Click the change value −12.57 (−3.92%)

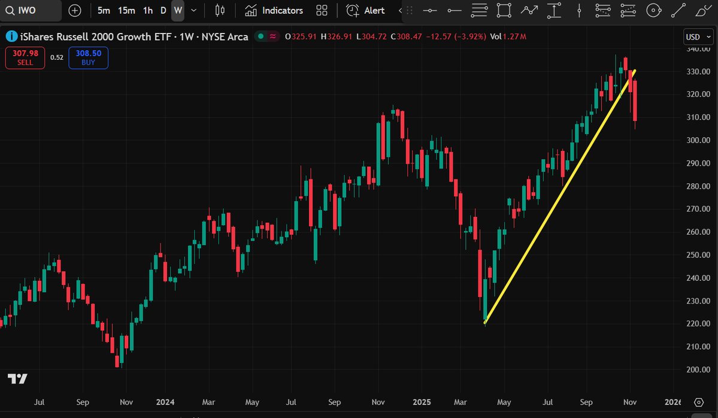(x=456, y=37)
